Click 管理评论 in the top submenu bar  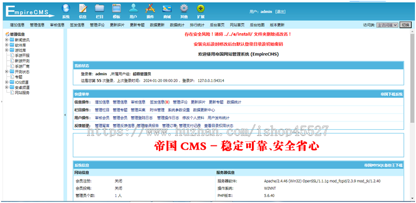pos(97,25)
